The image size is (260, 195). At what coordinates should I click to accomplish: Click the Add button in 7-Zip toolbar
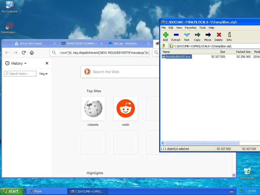(x=165, y=37)
